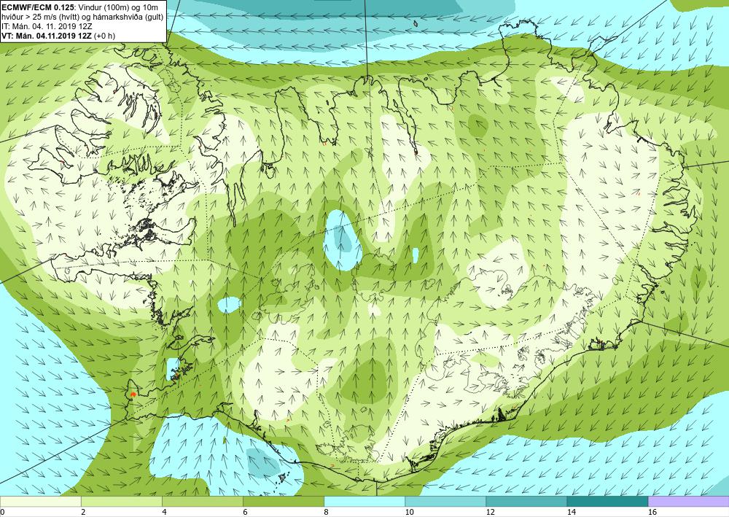This screenshot has width=729, height=517.
Task: Select the teal 12–14 legend swatch
Action: 526,502
